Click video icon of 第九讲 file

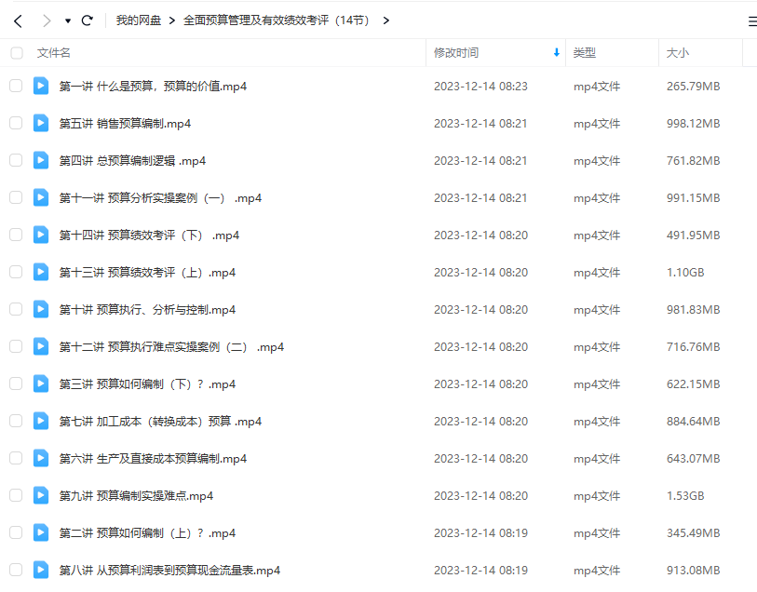(x=41, y=495)
